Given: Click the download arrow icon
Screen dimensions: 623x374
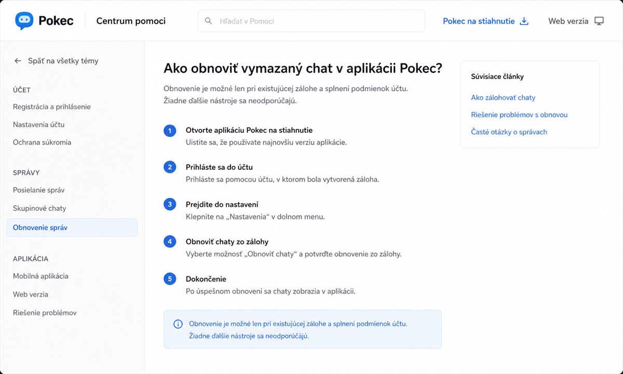Looking at the screenshot, I should click(x=524, y=21).
